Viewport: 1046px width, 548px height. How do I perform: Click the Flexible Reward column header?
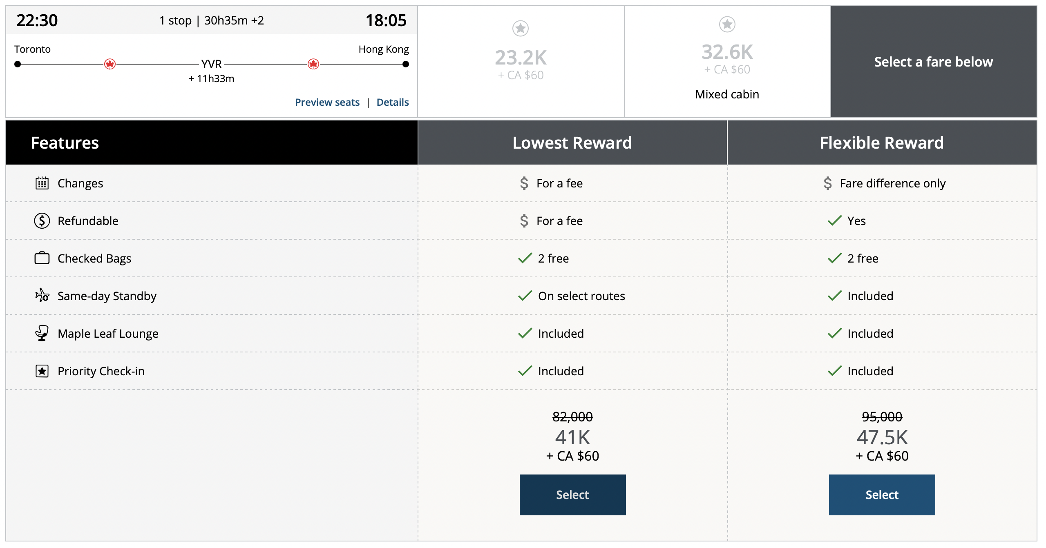pyautogui.click(x=882, y=143)
